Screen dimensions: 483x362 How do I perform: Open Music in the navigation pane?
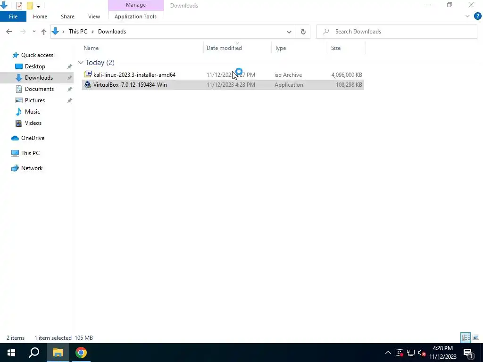point(33,112)
